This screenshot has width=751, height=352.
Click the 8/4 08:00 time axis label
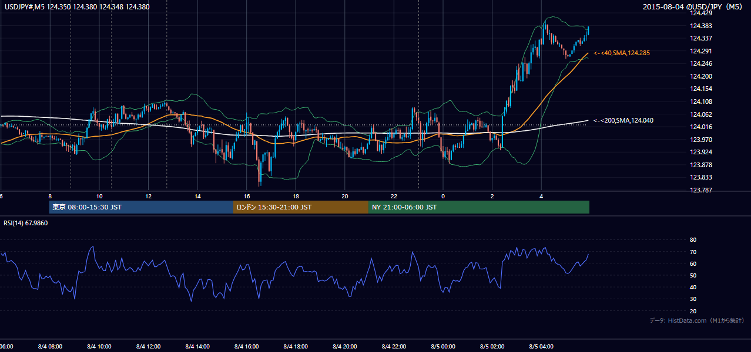50,347
